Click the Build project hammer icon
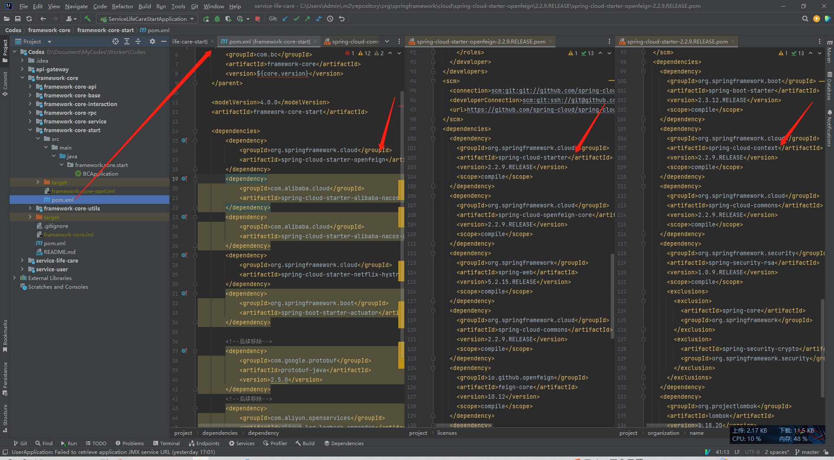 87,19
